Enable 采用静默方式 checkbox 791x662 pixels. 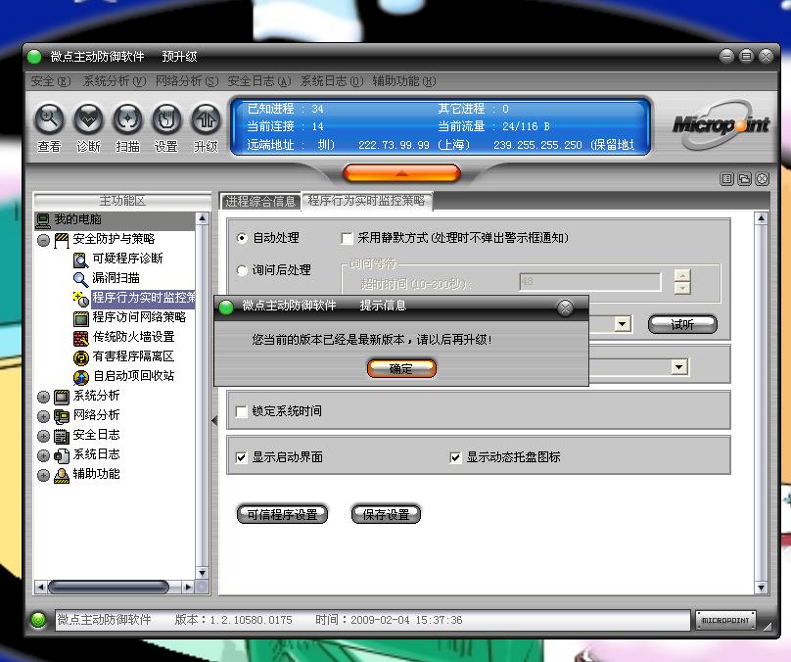[348, 238]
